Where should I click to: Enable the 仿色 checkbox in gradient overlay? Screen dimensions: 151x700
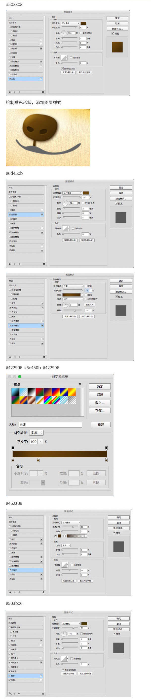point(86,286)
